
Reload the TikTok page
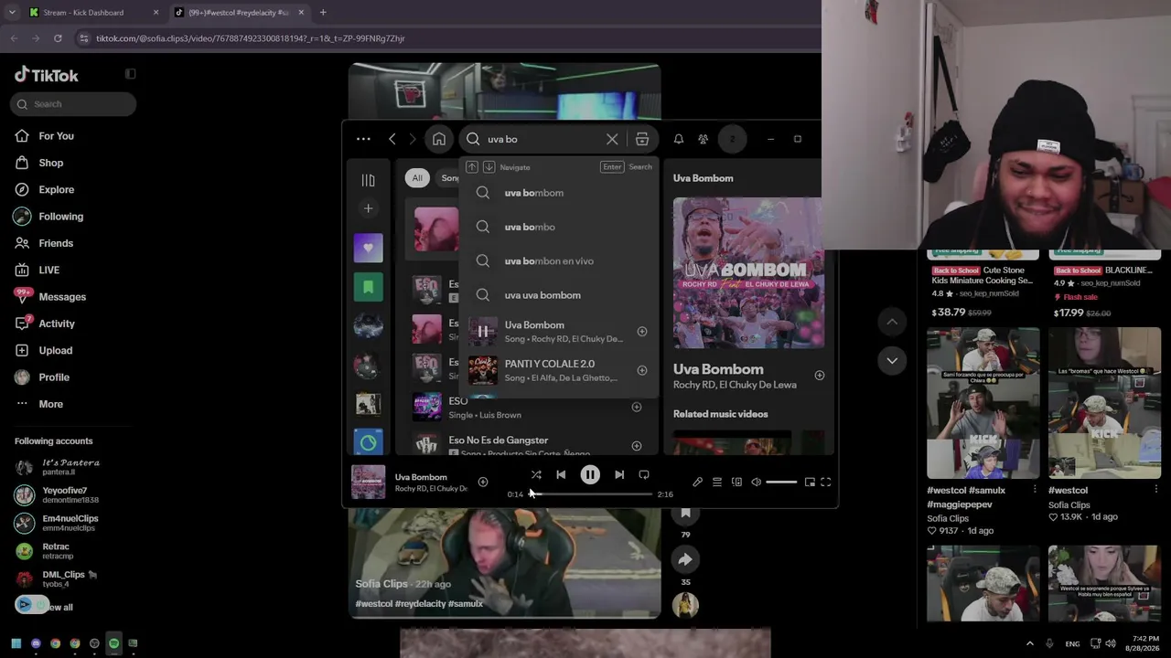58,38
